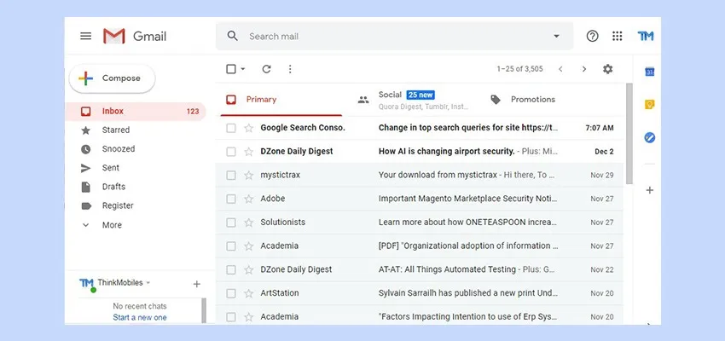
Task: Click the Drafts document icon
Action: [x=85, y=188]
